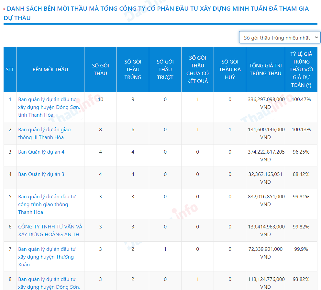The height and width of the screenshot is (290, 321).
Task: Click the 'TỶ LỆ GIÁ TRÚNG THẦU' column header
Action: 301,69
